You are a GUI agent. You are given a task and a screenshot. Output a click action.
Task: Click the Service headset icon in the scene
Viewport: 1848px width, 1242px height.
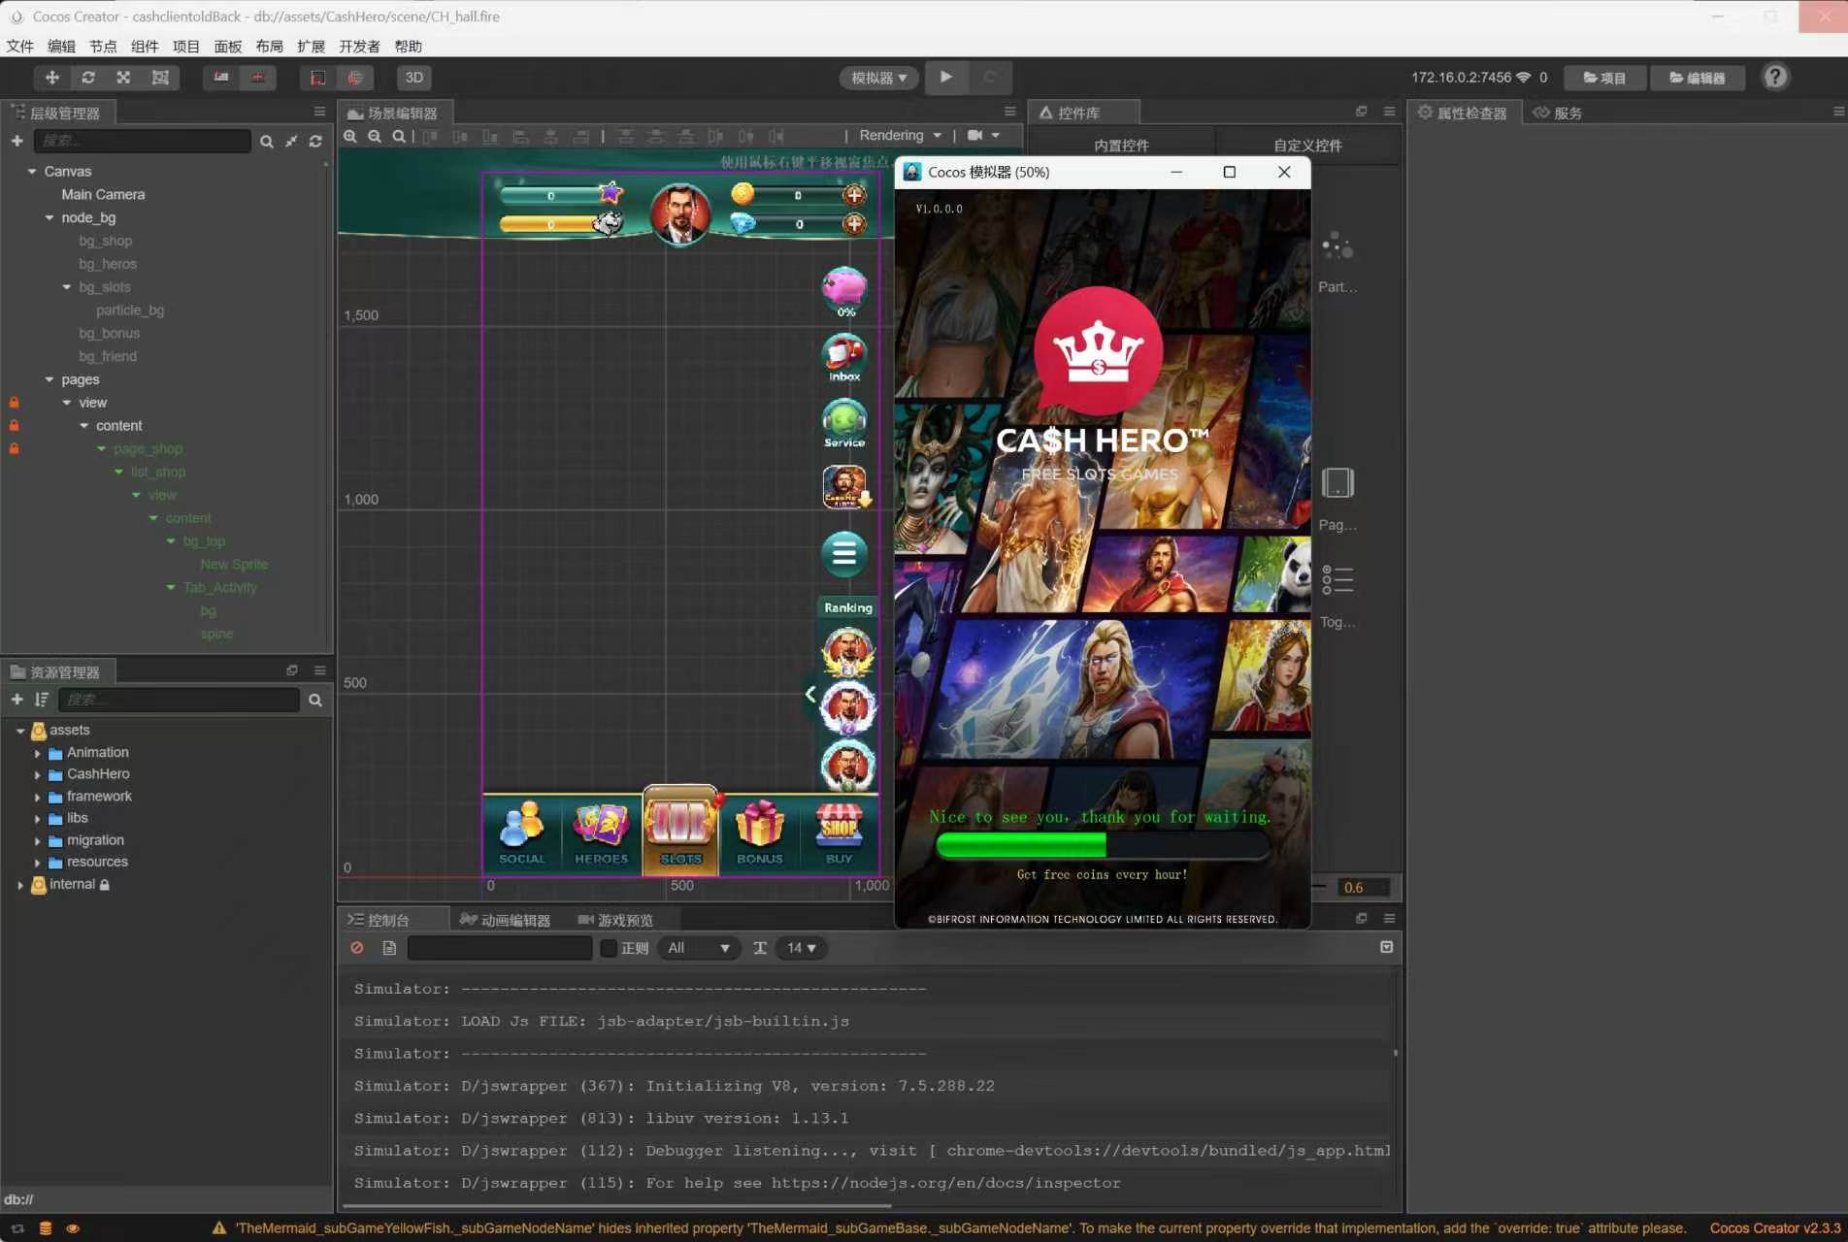tap(844, 423)
